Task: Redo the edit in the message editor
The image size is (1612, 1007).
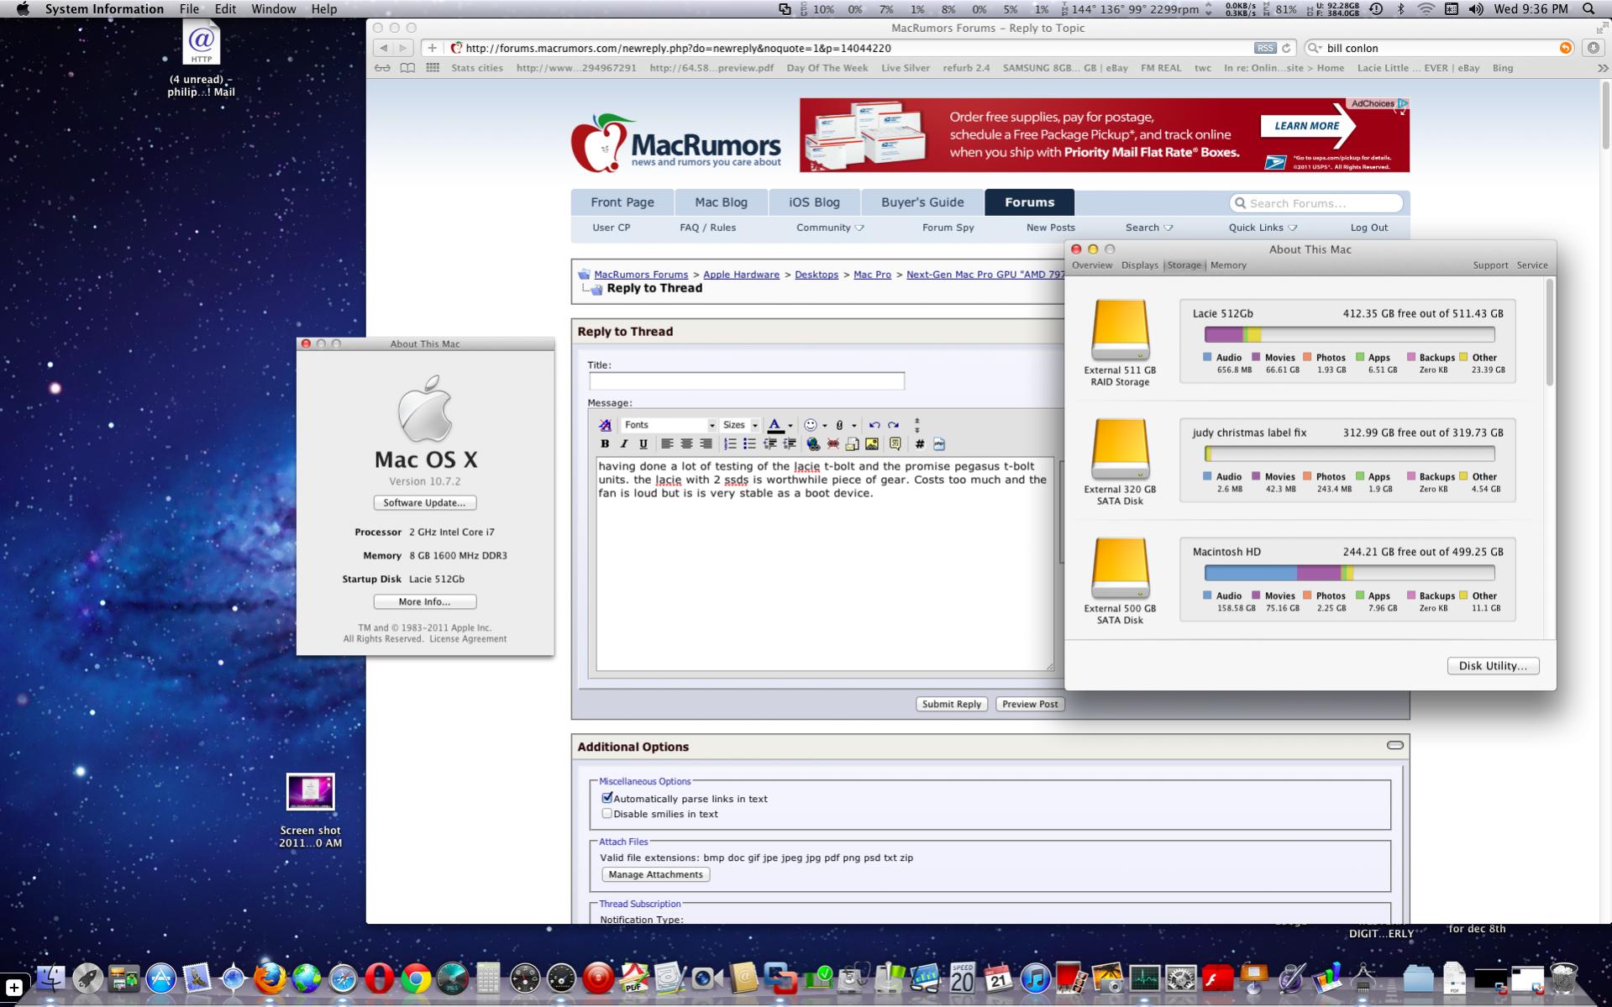Action: [x=894, y=425]
